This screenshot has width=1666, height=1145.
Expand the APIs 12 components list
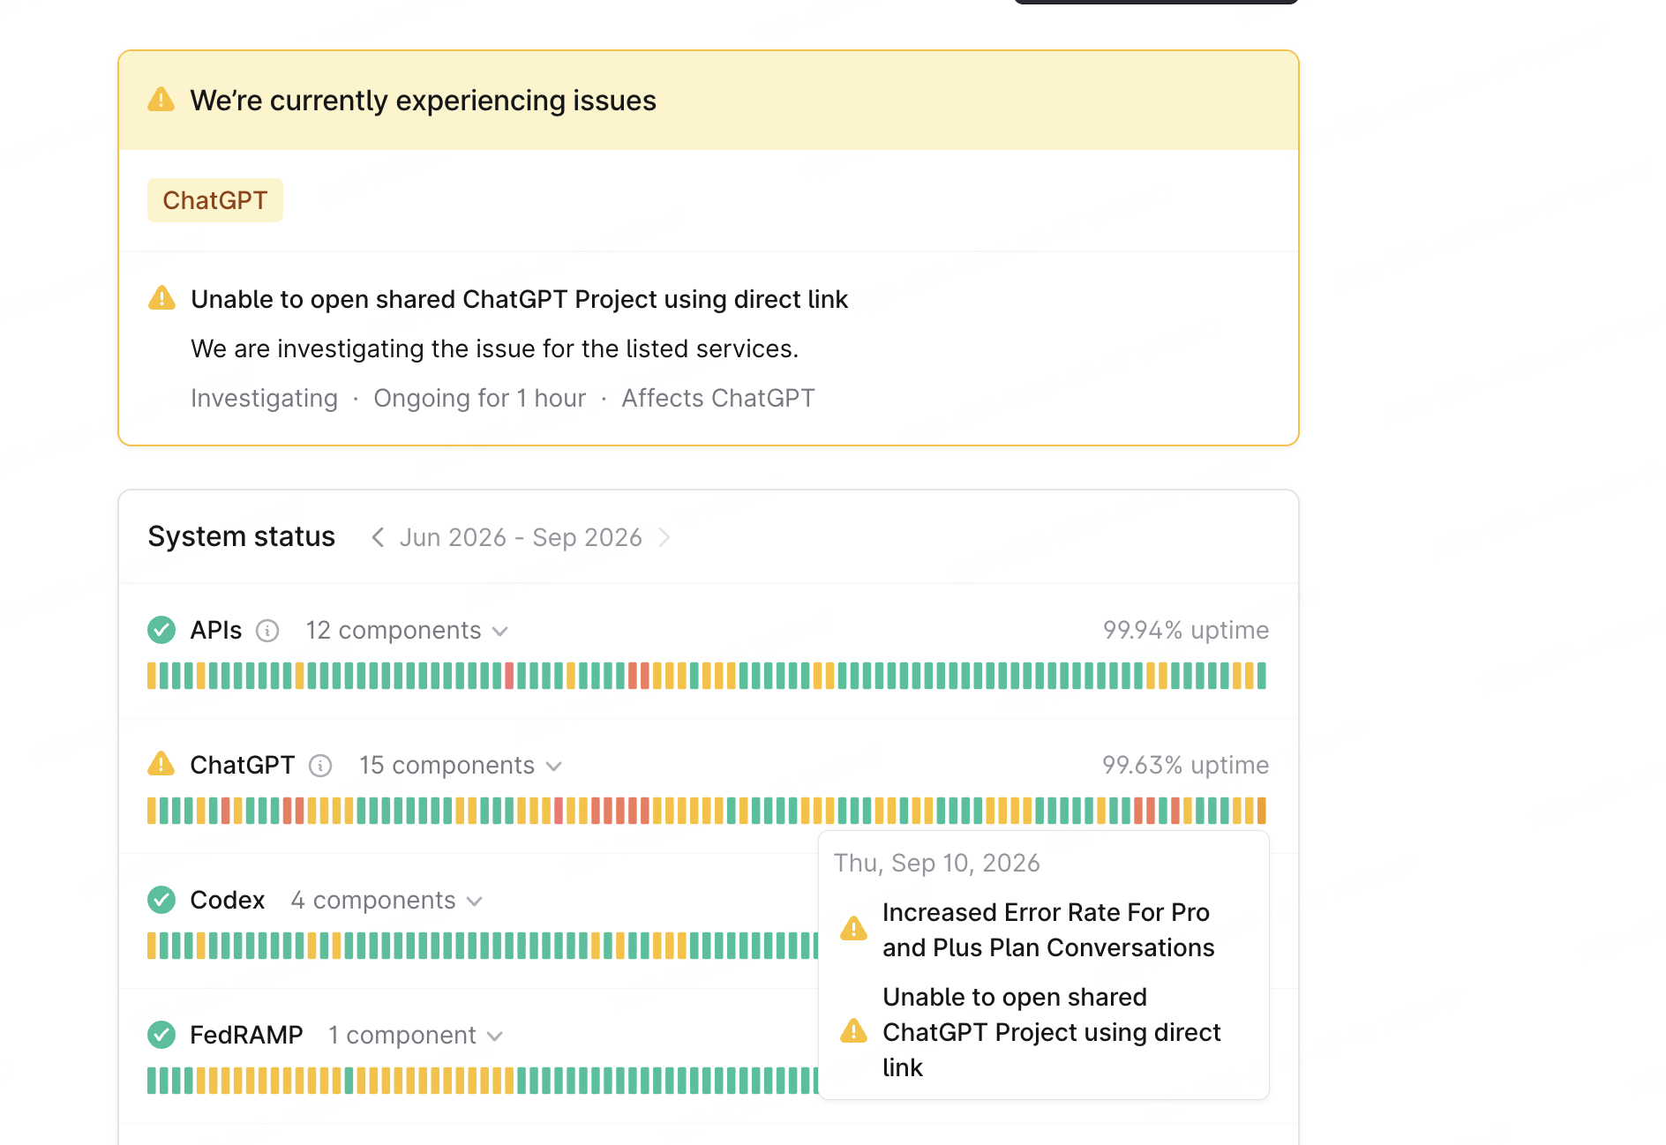tap(407, 631)
